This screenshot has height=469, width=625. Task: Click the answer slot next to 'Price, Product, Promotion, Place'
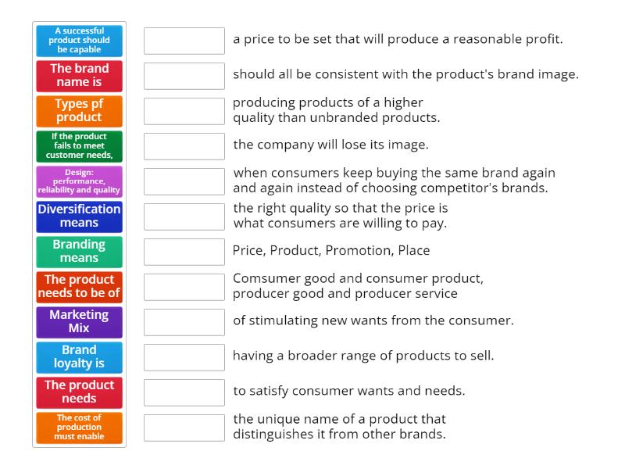pos(184,251)
